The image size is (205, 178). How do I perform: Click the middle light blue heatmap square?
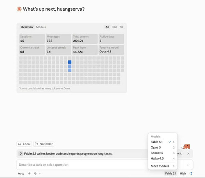click(x=70, y=66)
